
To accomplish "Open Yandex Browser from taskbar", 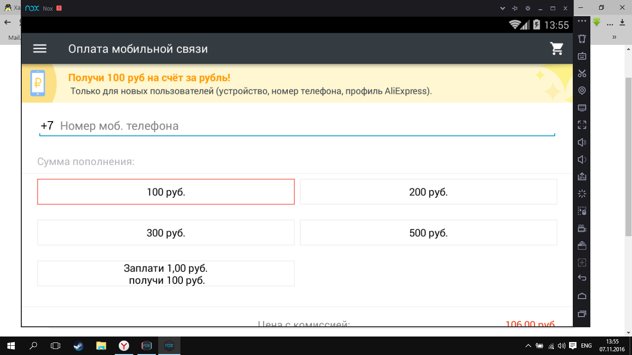I will click(124, 345).
